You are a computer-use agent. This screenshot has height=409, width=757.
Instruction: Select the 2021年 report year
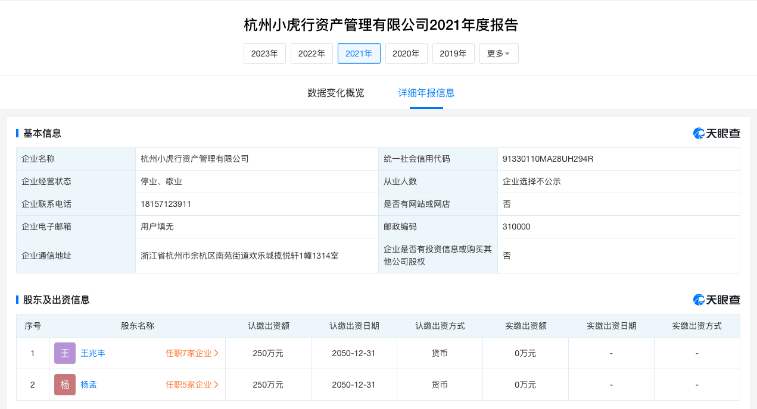click(x=359, y=54)
